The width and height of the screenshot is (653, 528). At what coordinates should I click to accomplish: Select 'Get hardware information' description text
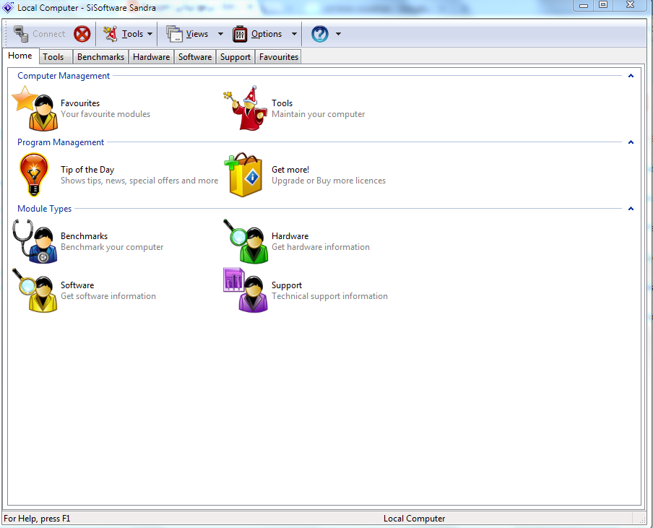[x=320, y=247]
